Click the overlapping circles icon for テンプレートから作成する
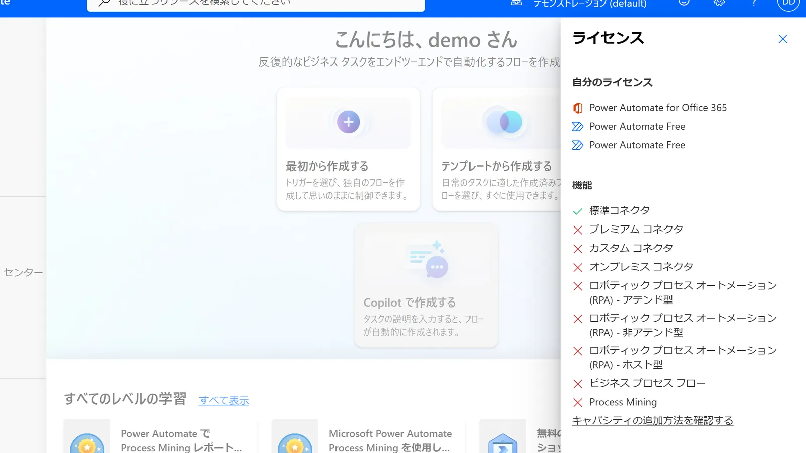The height and width of the screenshot is (453, 806). click(504, 122)
